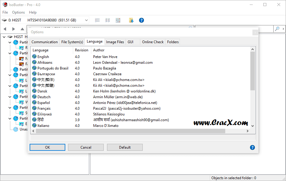Go back with the left navigation arrow
Screen dimensions: 286x181
[x=5, y=29]
